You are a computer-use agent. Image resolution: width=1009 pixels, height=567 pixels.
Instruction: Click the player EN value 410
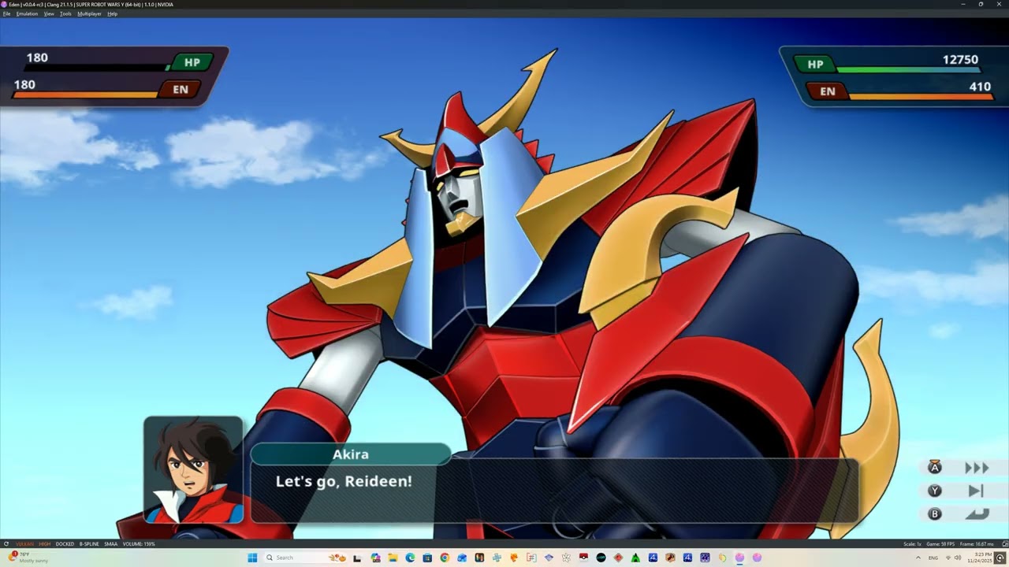980,87
